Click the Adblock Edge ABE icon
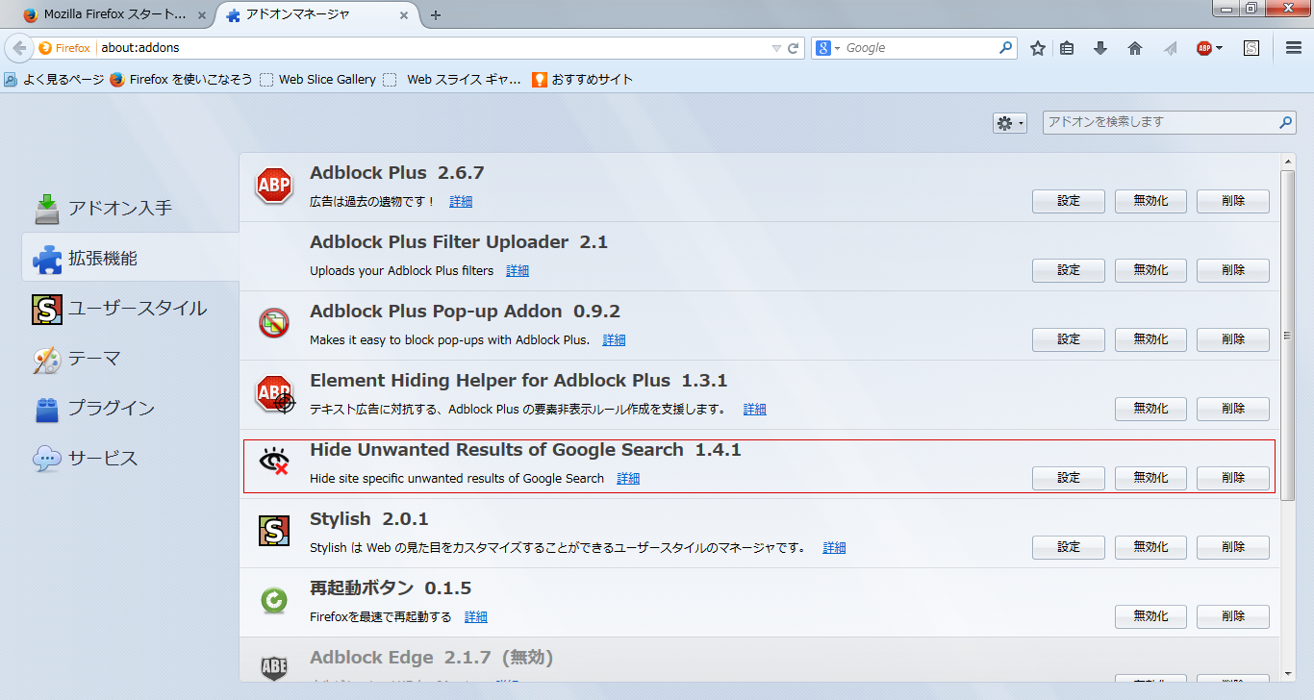 click(x=274, y=667)
